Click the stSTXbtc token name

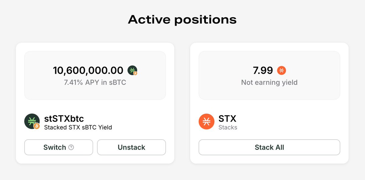[64, 118]
